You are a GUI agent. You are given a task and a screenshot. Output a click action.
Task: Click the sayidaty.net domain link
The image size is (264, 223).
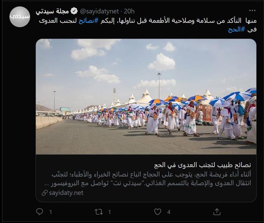[66, 193]
